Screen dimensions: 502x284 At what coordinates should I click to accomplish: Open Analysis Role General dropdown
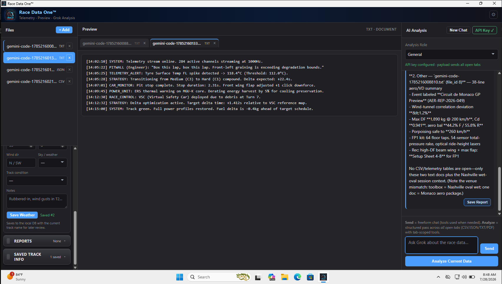451,54
